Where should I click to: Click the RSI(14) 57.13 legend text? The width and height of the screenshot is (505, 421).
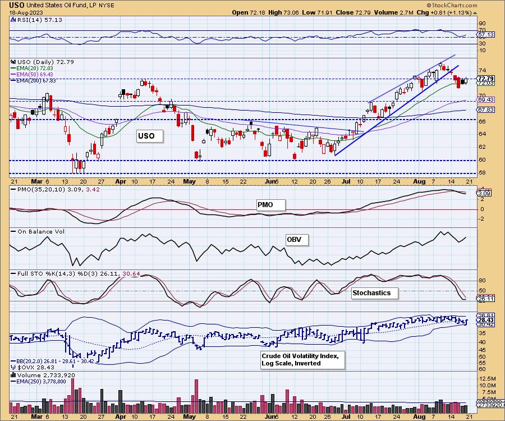39,20
